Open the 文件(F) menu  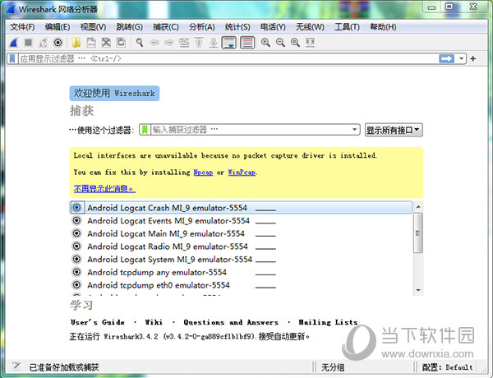(x=22, y=27)
